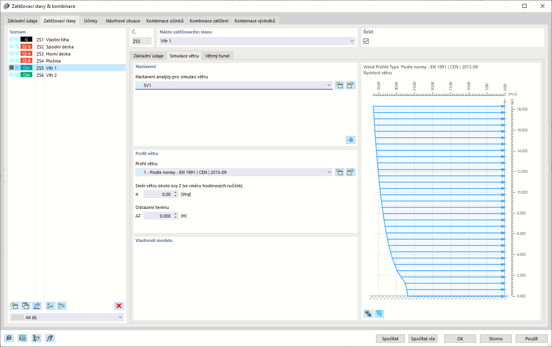Decrease the ΔZ terrain offset value

pos(176,218)
